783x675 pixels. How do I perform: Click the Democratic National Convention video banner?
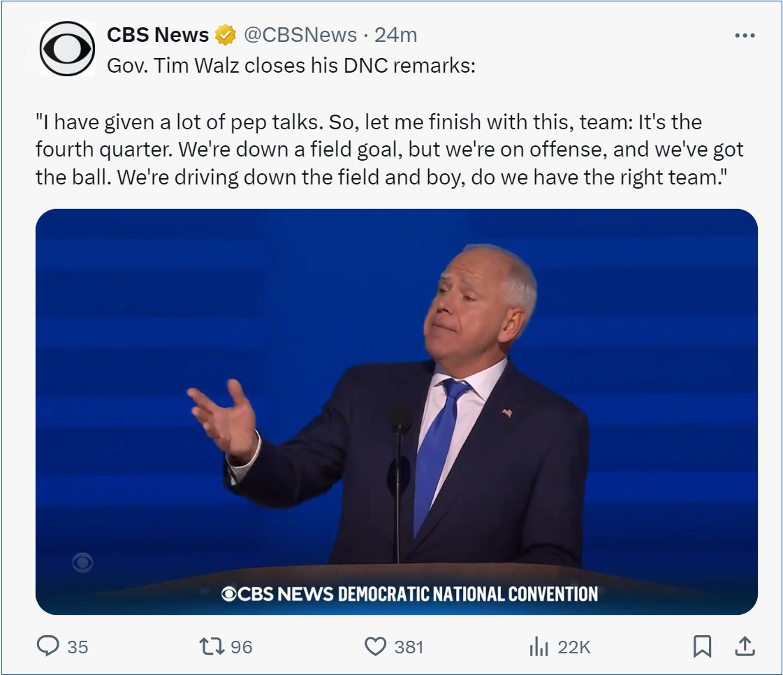point(409,594)
